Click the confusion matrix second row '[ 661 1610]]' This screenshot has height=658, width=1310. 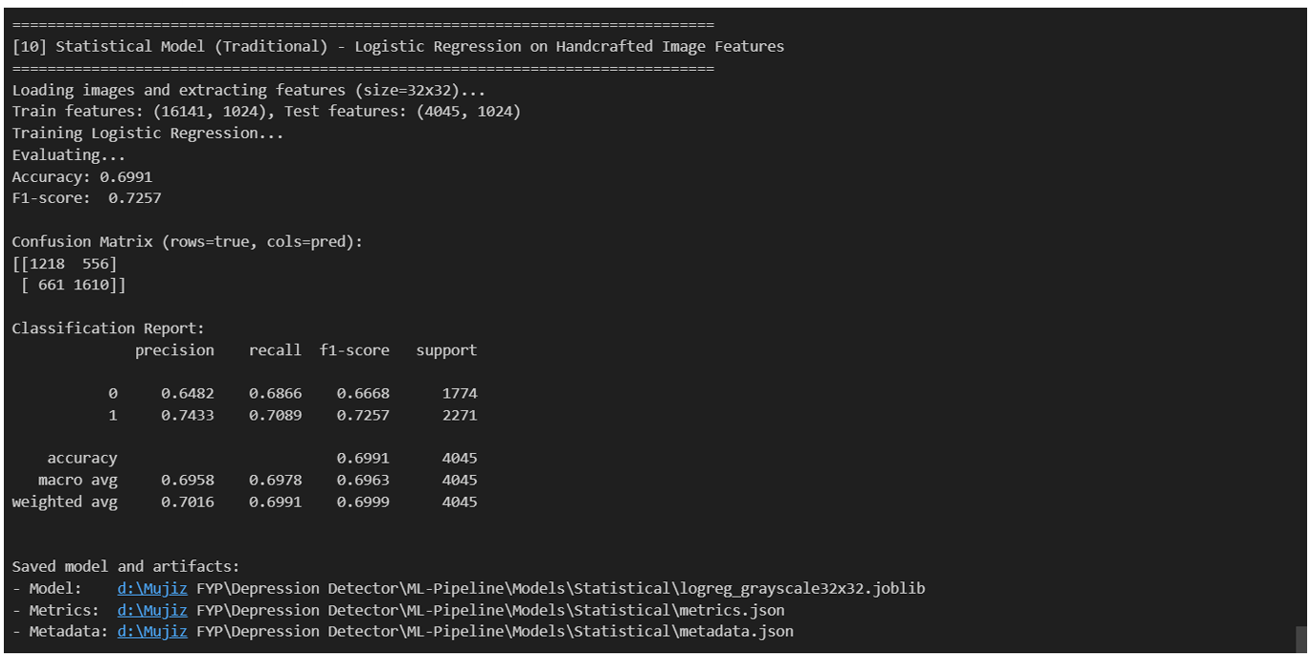pyautogui.click(x=73, y=284)
